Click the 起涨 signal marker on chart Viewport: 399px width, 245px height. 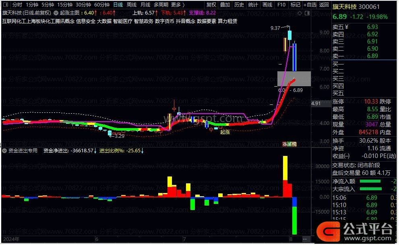coord(225,132)
